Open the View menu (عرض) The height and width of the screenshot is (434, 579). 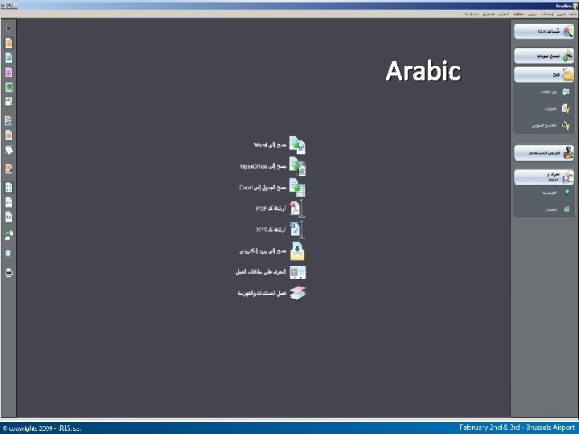coord(532,14)
